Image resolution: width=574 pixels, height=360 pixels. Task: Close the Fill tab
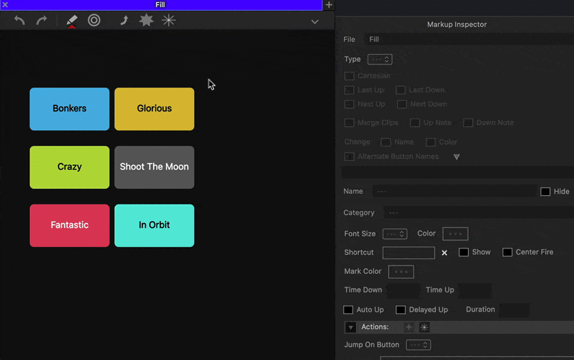click(5, 5)
